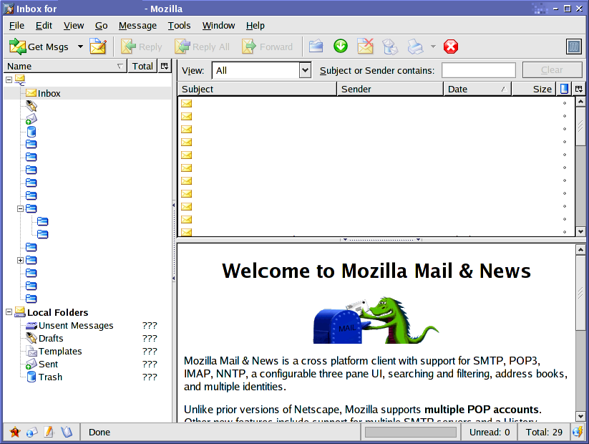589x444 pixels.
Task: Sort folders by the Name column header
Action: 65,66
